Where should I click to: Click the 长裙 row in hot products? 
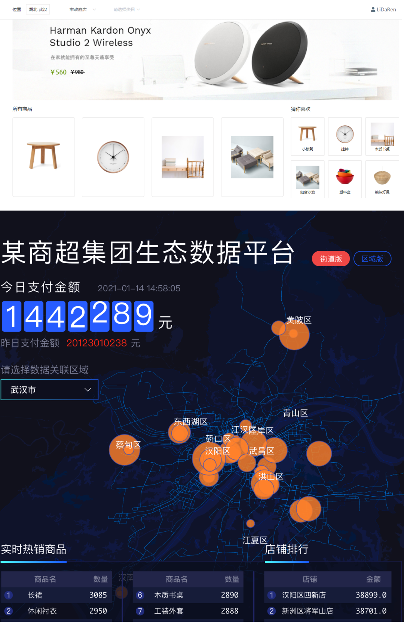56,595
